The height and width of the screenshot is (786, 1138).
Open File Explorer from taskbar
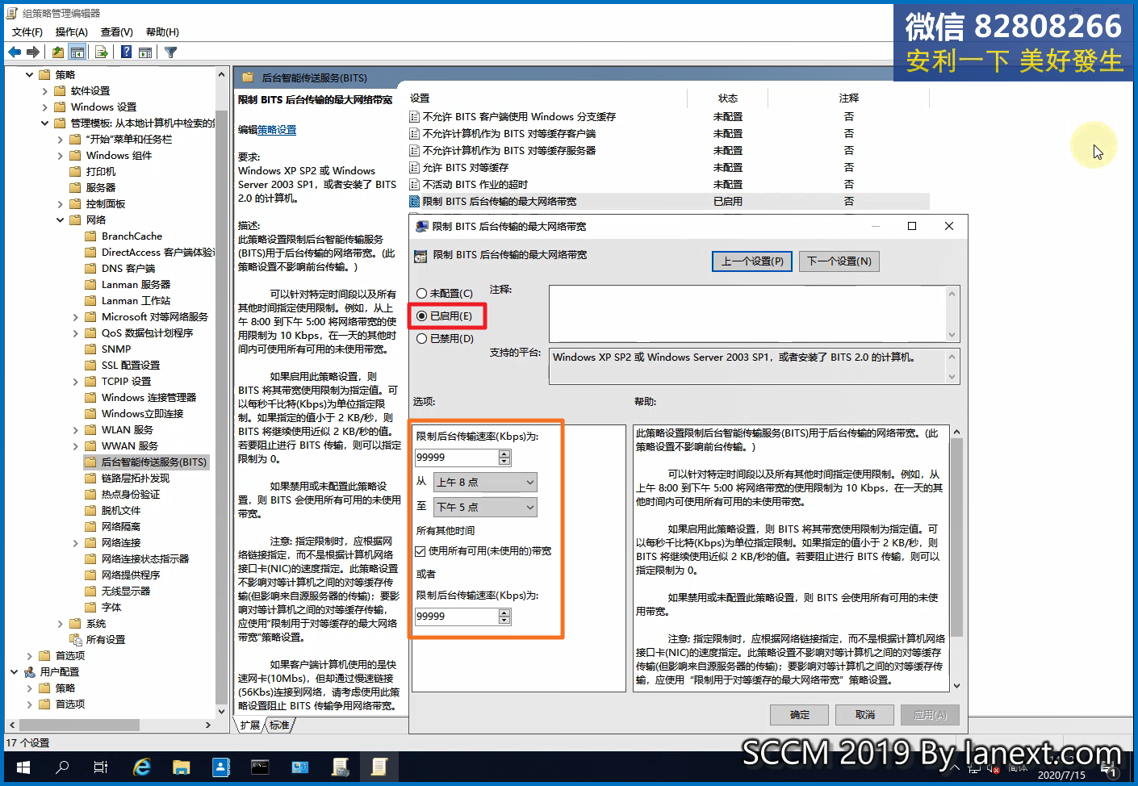click(182, 767)
